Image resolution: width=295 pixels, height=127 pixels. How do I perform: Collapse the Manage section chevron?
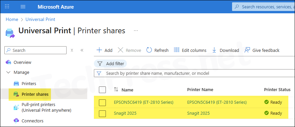pos(8,72)
